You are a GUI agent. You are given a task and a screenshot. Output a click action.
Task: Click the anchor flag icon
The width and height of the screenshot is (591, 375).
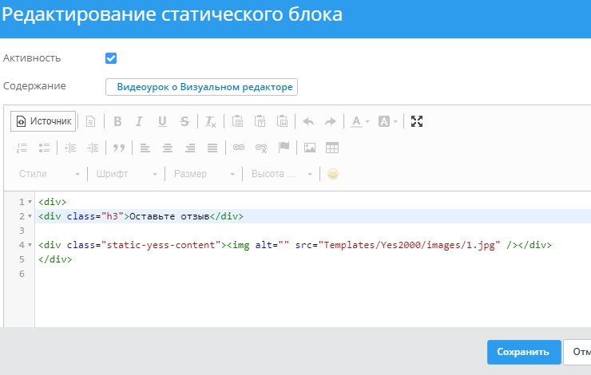tap(284, 148)
